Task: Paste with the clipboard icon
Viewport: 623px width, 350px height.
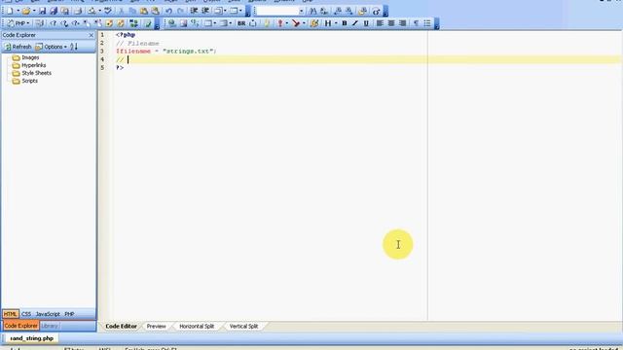Action: pyautogui.click(x=144, y=11)
